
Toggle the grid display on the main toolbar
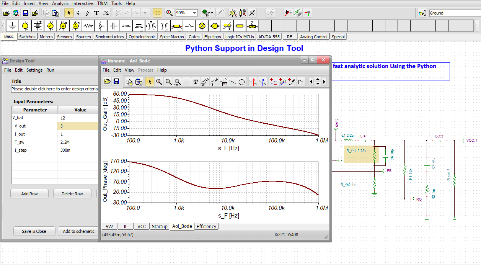click(157, 13)
